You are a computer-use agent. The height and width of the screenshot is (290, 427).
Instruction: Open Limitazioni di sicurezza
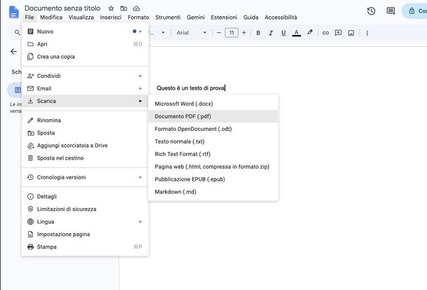point(85,209)
